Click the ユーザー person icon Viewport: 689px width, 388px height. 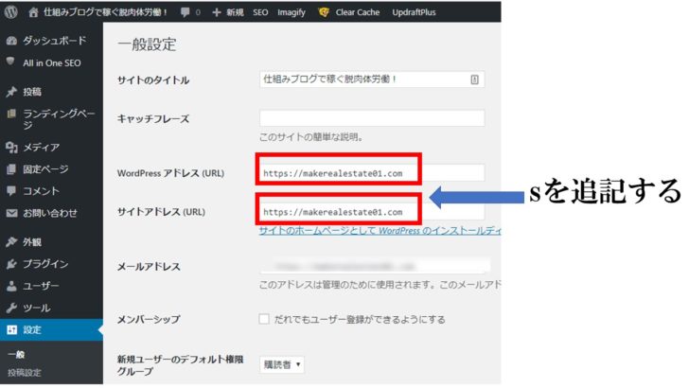11,286
